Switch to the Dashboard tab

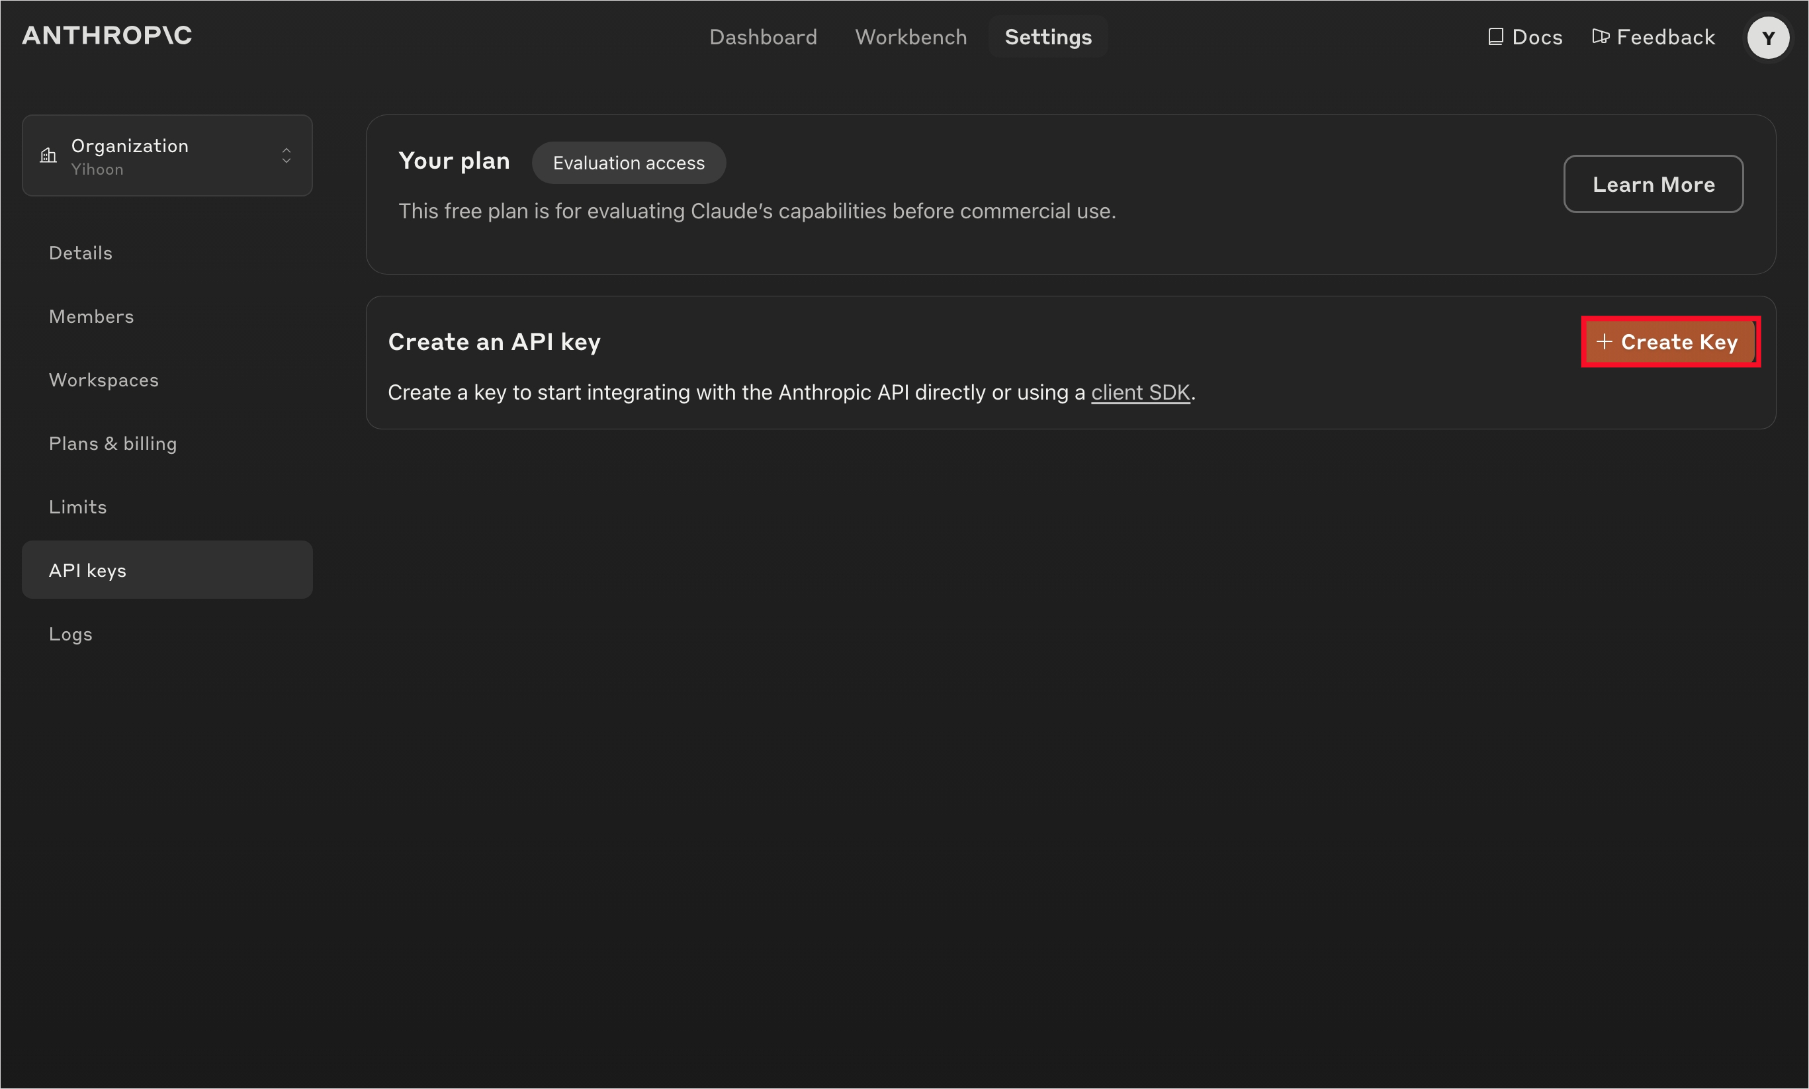[x=762, y=36]
